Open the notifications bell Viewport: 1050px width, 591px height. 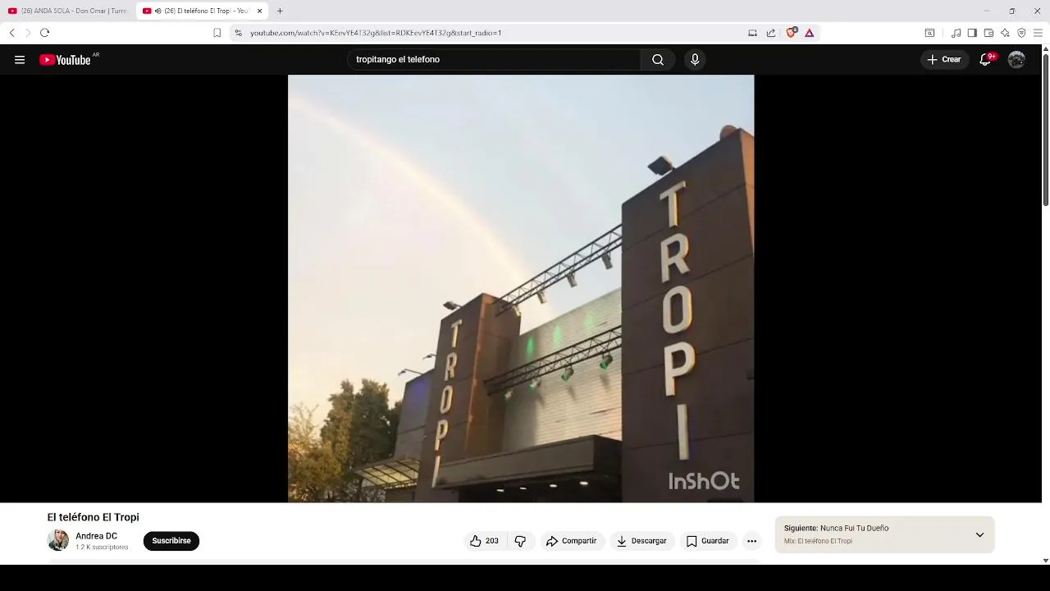[985, 60]
